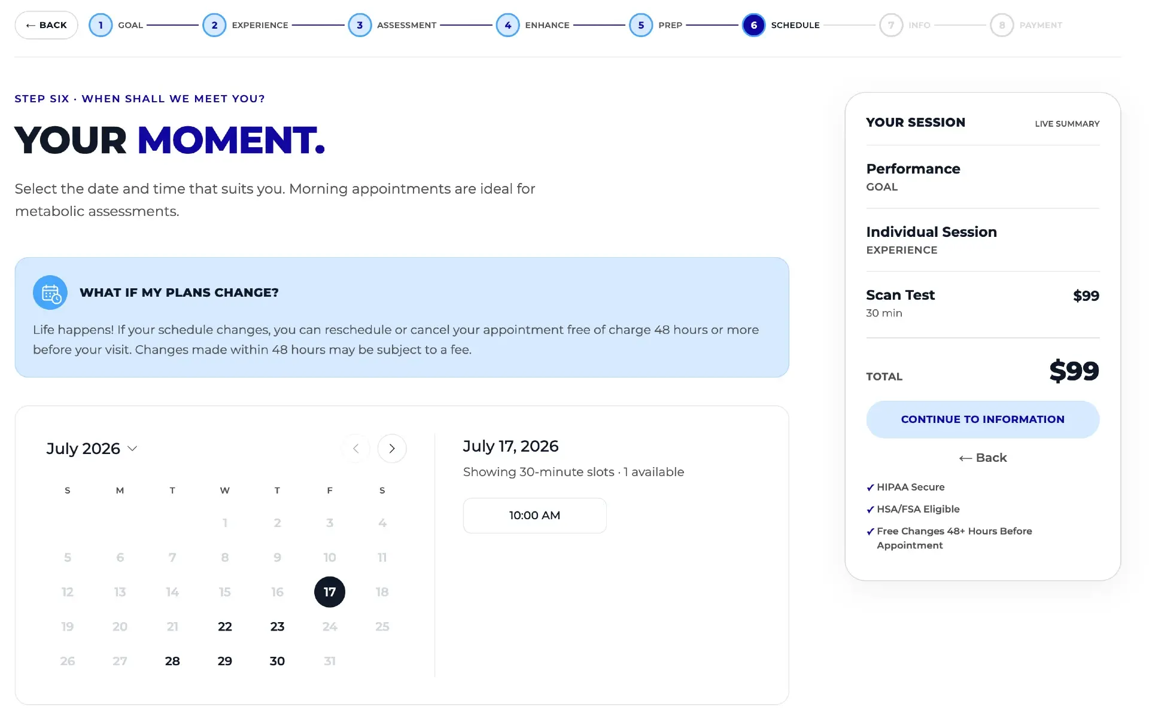Click disabled date July 1
The width and height of the screenshot is (1149, 725).
pos(225,523)
